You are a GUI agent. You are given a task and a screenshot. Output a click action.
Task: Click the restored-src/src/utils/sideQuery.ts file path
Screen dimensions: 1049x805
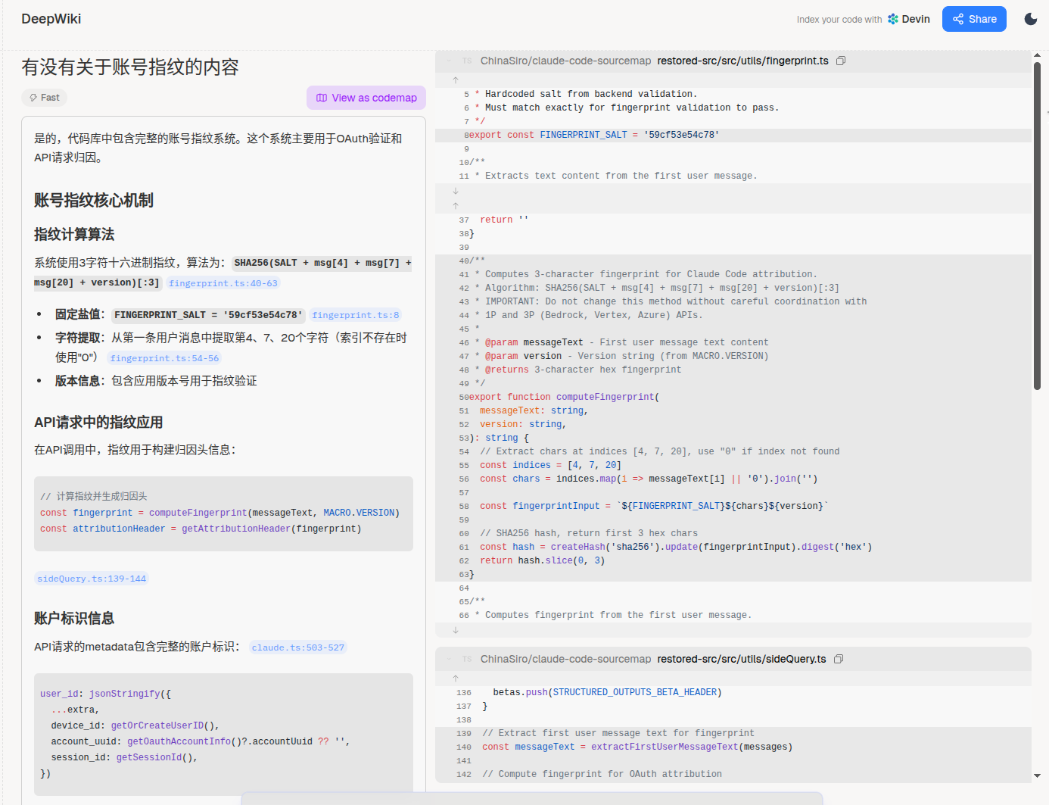[x=742, y=659]
